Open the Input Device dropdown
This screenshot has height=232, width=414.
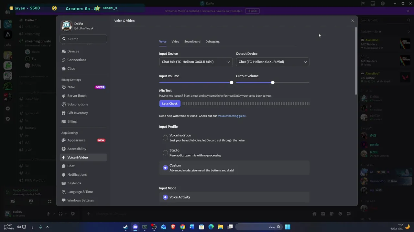pos(196,62)
